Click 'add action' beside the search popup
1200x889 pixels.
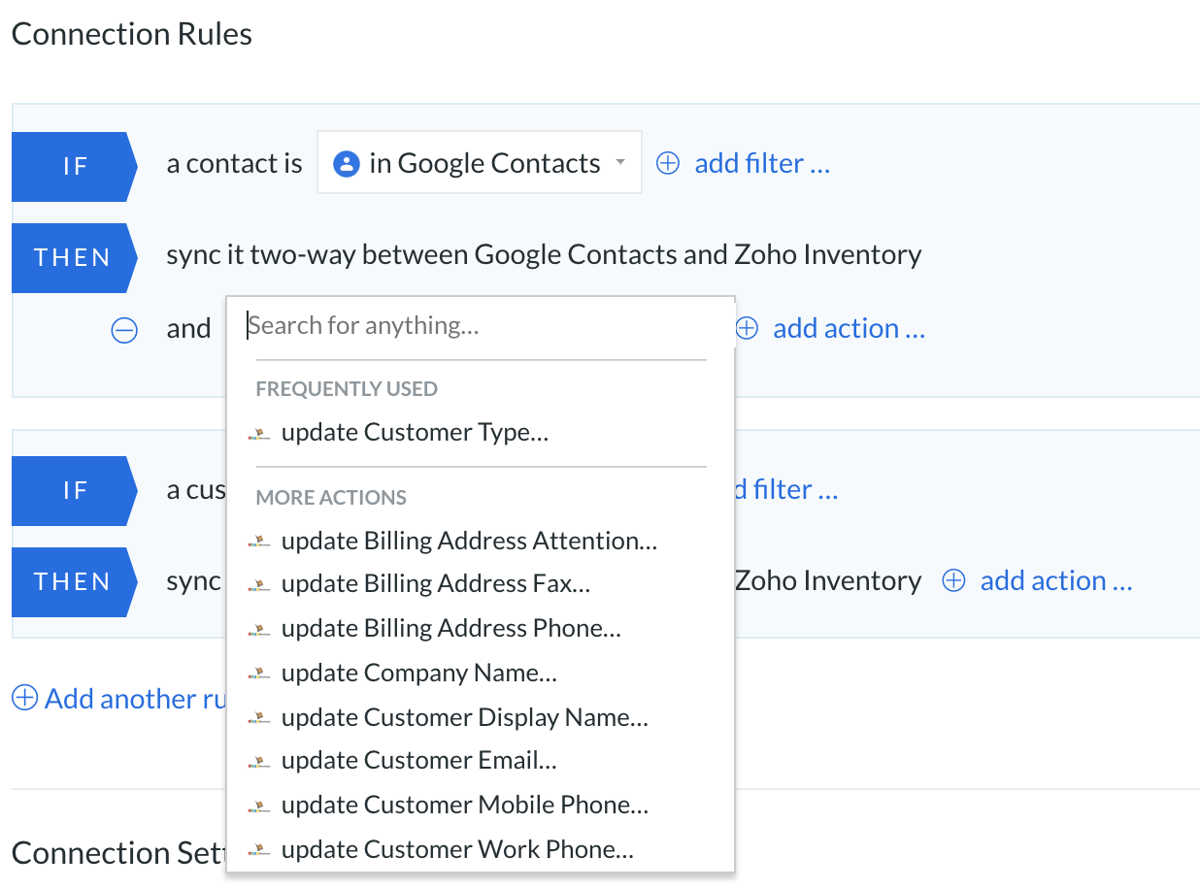849,328
